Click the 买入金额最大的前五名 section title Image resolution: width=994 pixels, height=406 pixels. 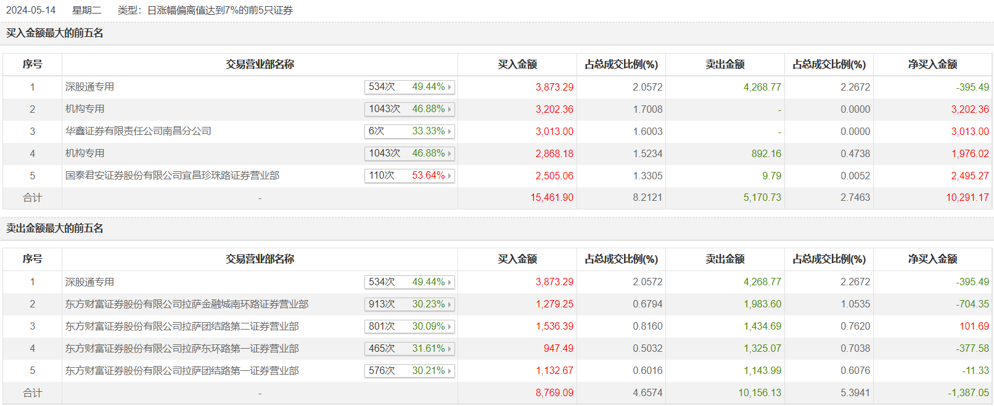pyautogui.click(x=55, y=33)
